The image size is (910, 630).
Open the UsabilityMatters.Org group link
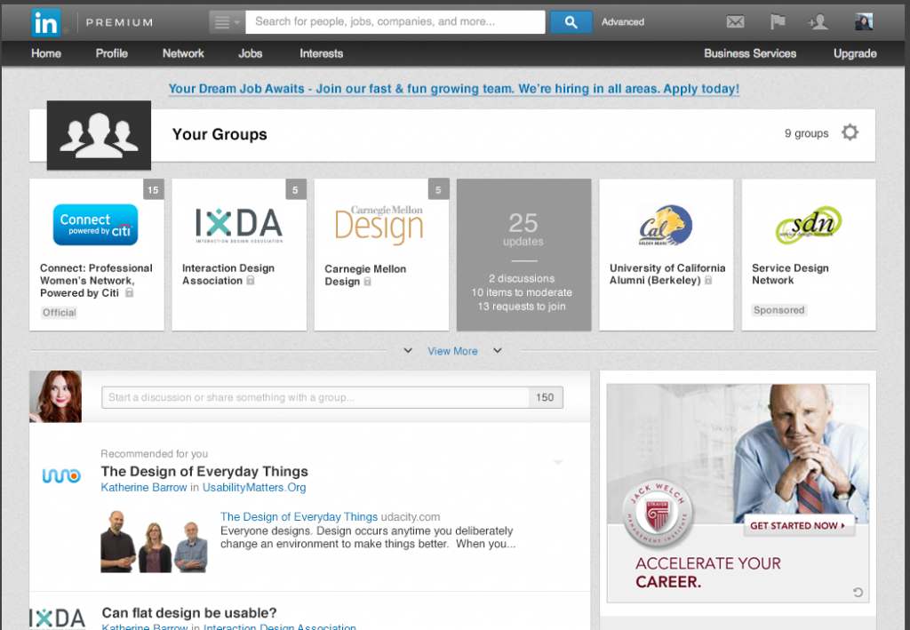254,487
